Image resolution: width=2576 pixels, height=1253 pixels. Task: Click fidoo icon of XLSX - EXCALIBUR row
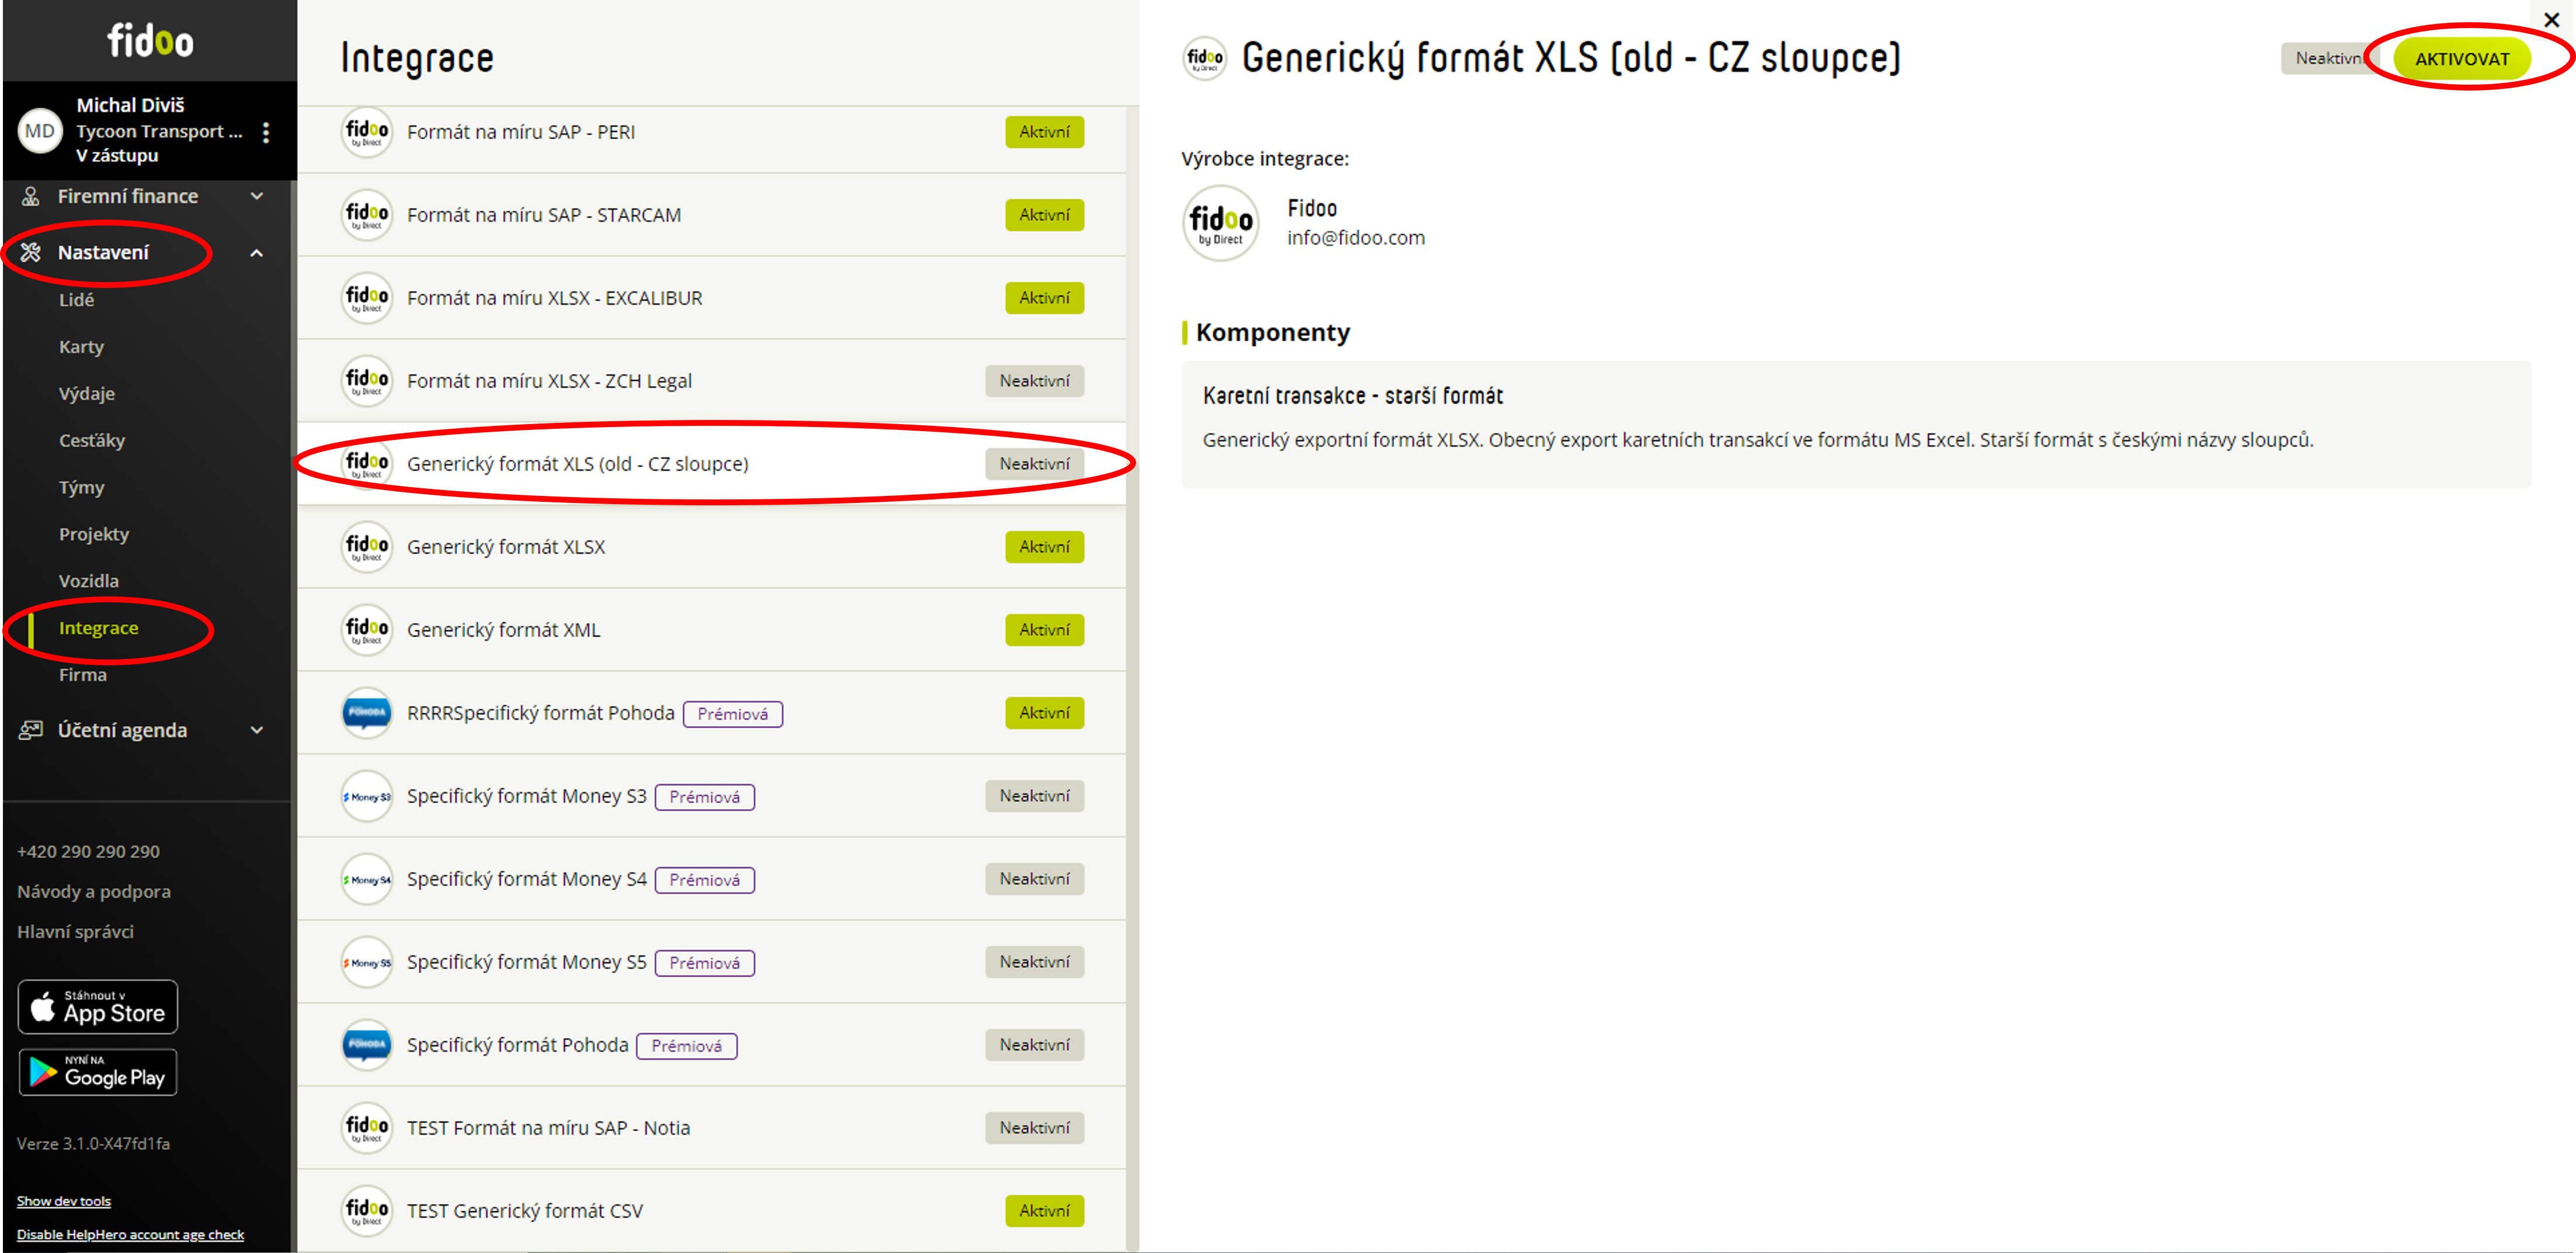[367, 298]
